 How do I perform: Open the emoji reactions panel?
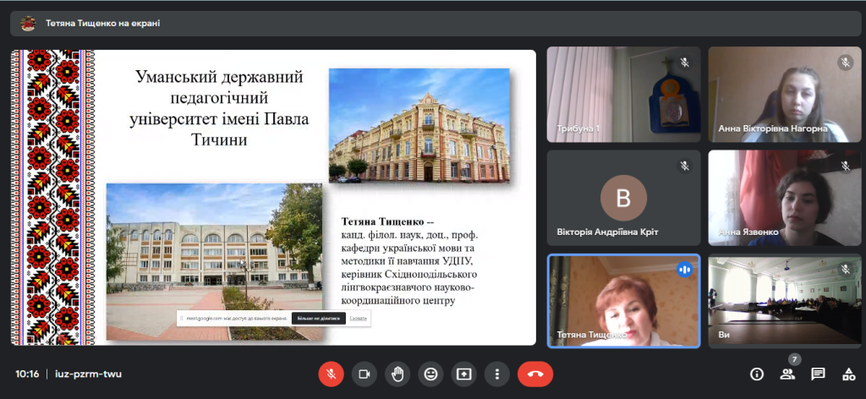coord(430,374)
